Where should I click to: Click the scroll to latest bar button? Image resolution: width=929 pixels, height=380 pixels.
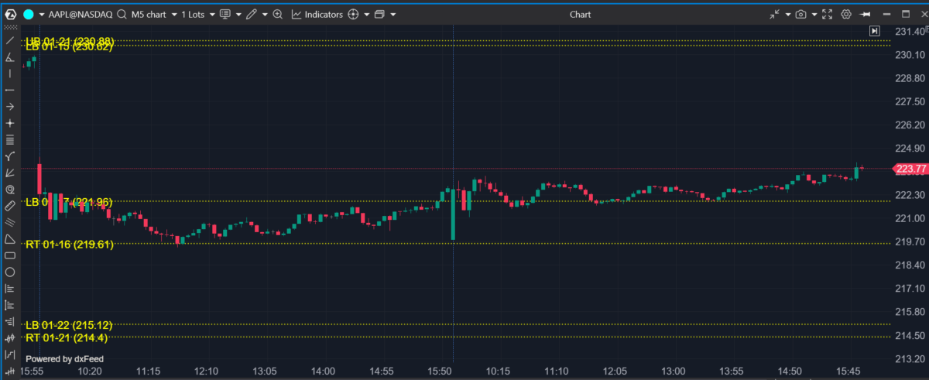874,31
